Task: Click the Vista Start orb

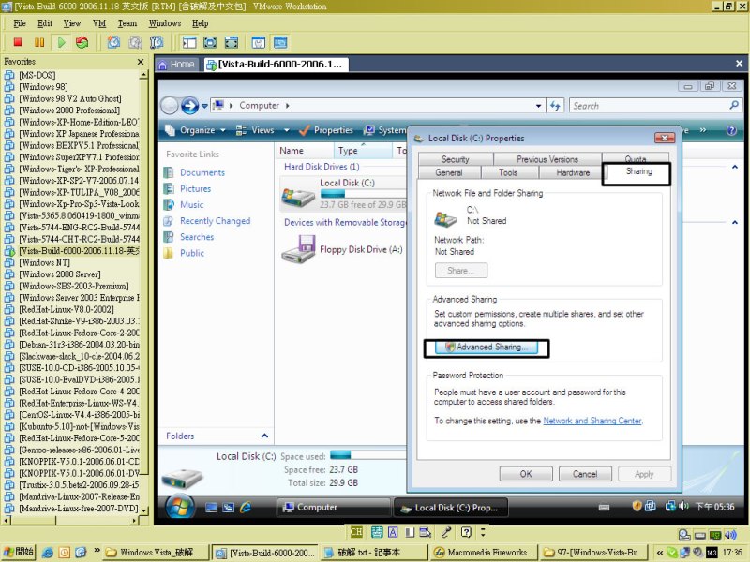Action: coord(180,507)
